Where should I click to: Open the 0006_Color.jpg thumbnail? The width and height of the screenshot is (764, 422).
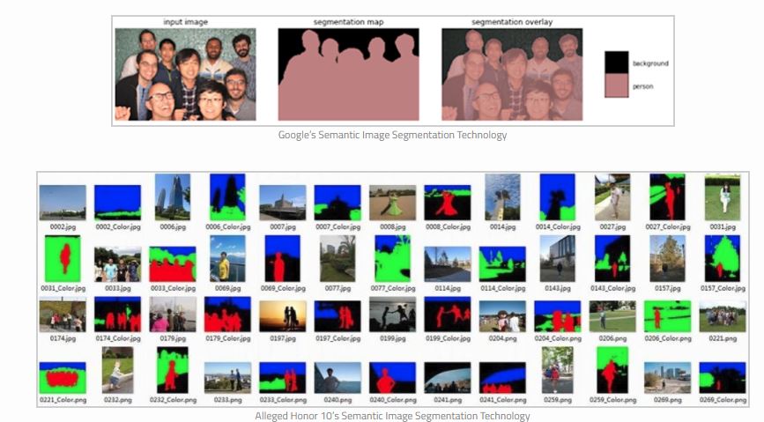click(x=227, y=197)
